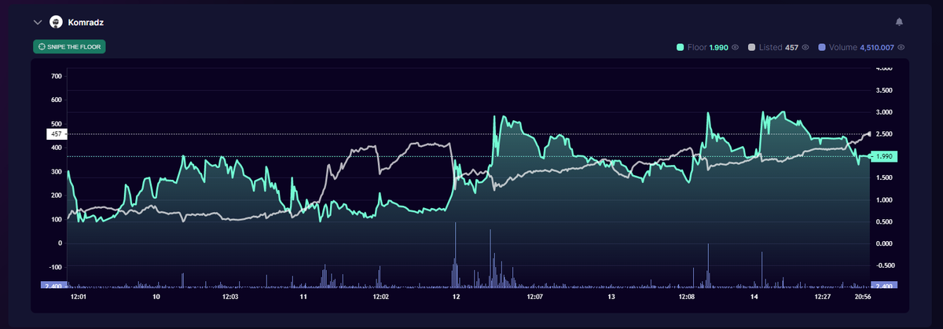The height and width of the screenshot is (329, 943).
Task: Click the 12:27 time axis label
Action: (x=823, y=298)
